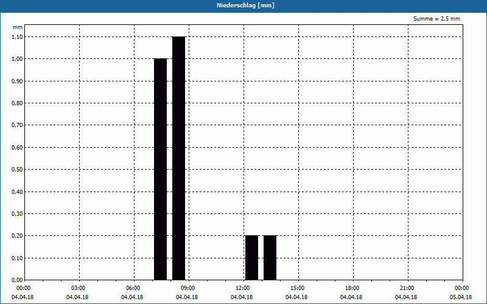Click the 00:00 label above 05.04.18
The width and height of the screenshot is (487, 304).
pyautogui.click(x=462, y=288)
